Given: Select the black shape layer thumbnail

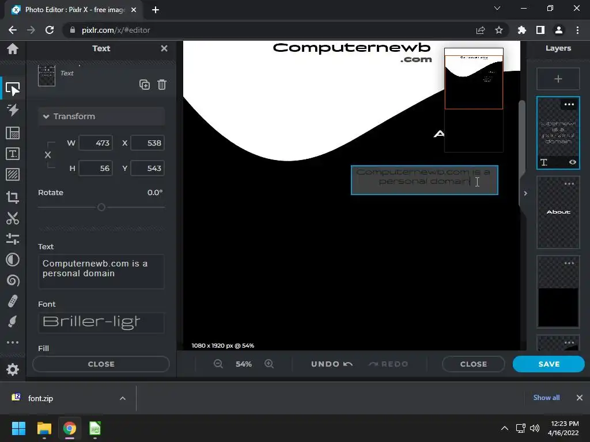Looking at the screenshot, I should [x=558, y=292].
